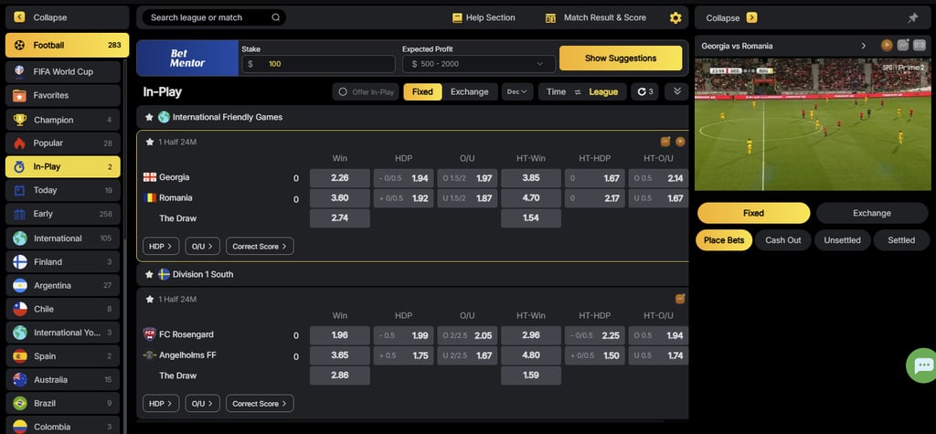Click stats icon on FC Rosengard match card

click(680, 299)
